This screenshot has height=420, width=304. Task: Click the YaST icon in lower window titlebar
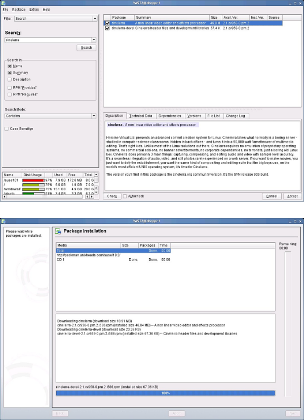pyautogui.click(x=4, y=221)
